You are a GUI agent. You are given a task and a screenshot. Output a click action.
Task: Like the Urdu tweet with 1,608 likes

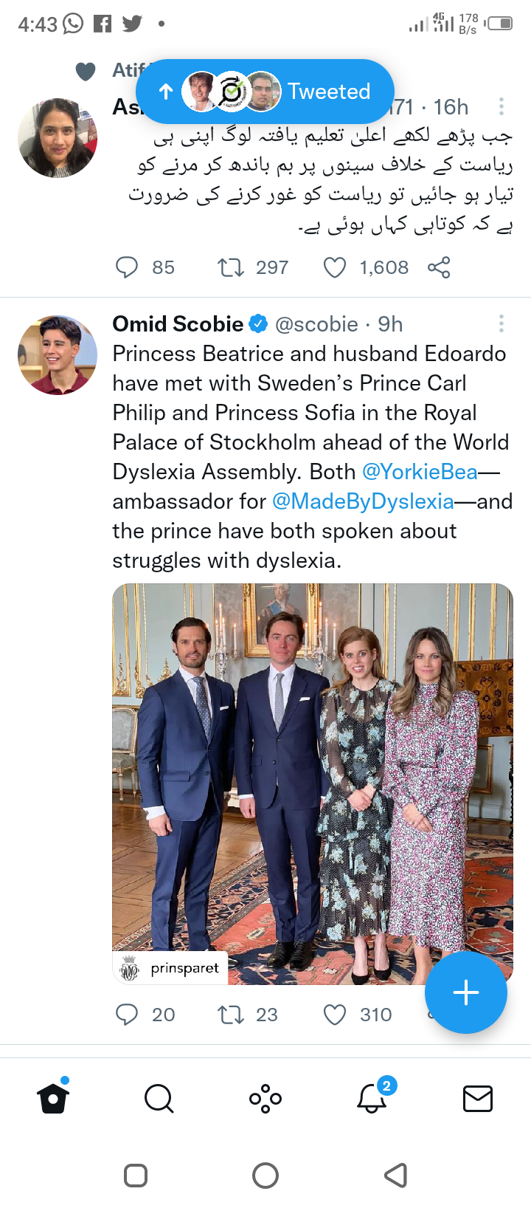click(335, 267)
